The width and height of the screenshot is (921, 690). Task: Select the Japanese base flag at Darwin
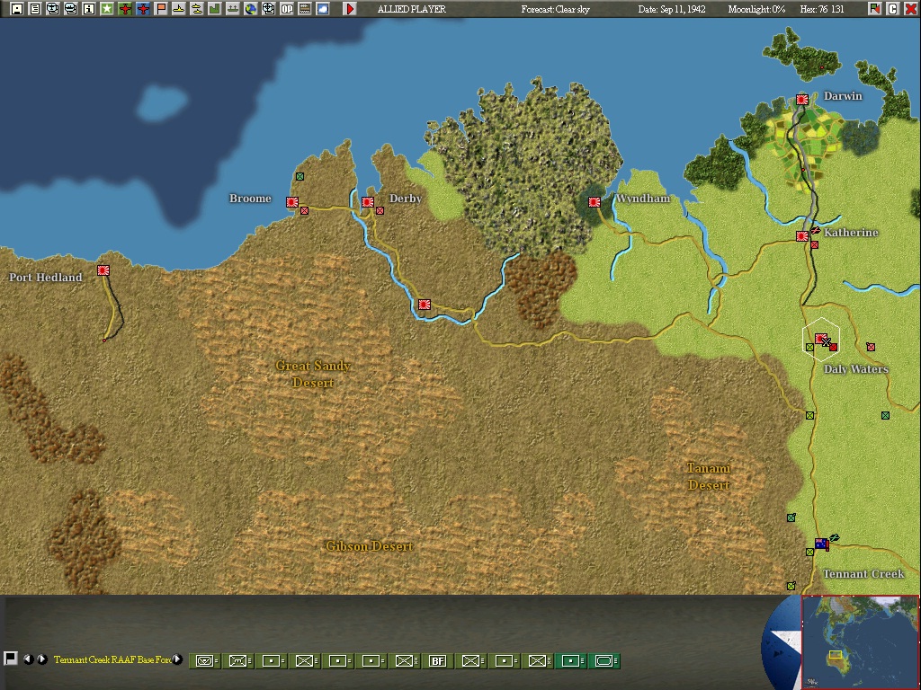click(x=802, y=100)
